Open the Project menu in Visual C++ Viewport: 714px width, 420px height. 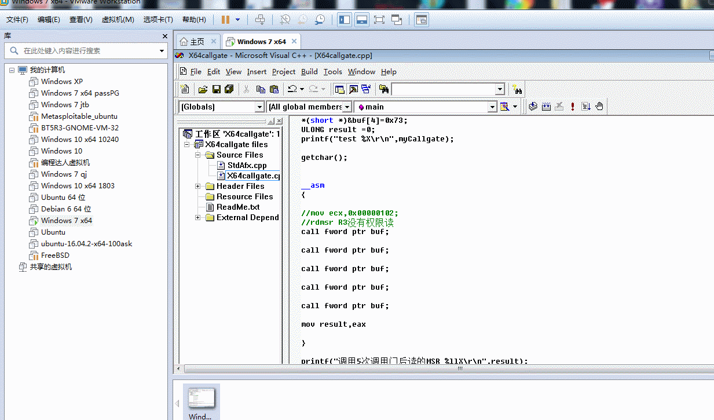pos(284,72)
